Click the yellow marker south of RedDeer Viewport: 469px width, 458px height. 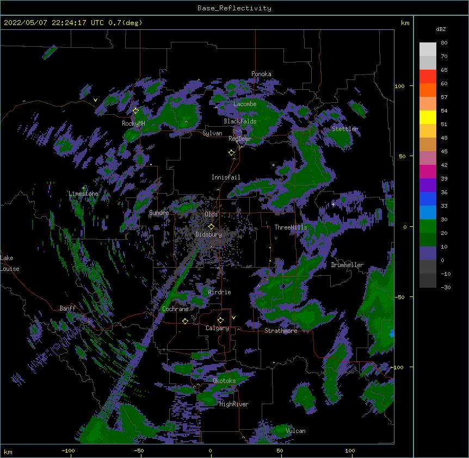(231, 153)
